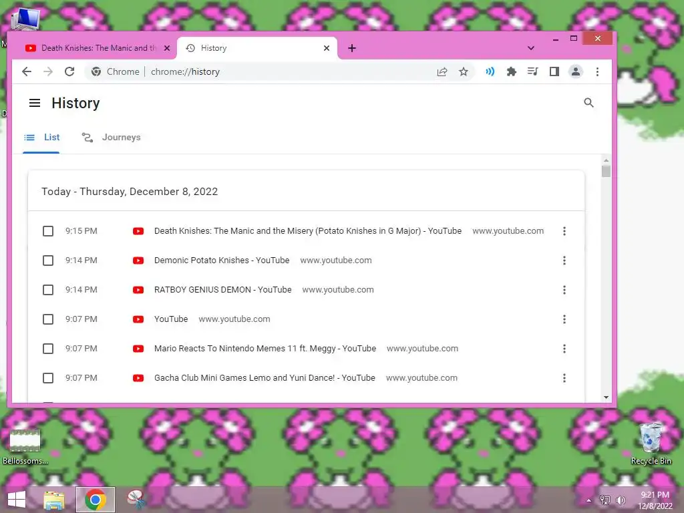Close the History tab
Image resolution: width=684 pixels, height=513 pixels.
pyautogui.click(x=326, y=48)
